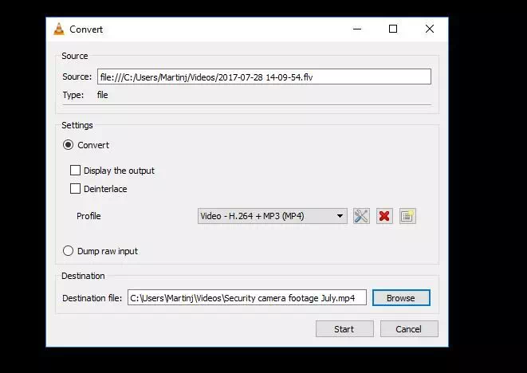Image resolution: width=527 pixels, height=373 pixels.
Task: Click the 'Destination' group title
Action: click(83, 276)
